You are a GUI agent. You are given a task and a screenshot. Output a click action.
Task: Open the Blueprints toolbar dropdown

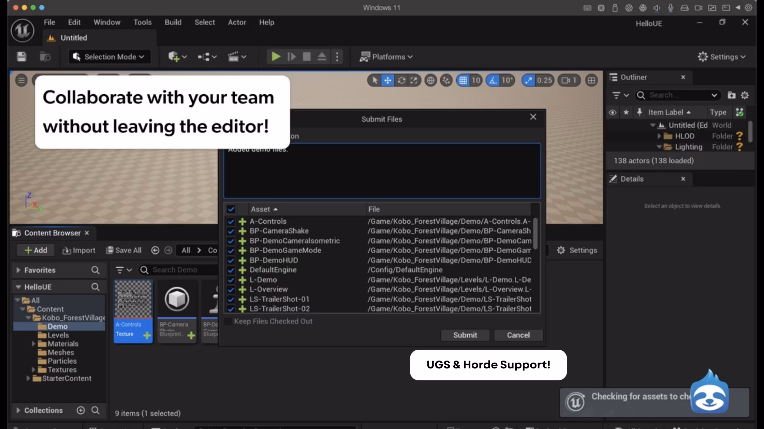[x=207, y=57]
